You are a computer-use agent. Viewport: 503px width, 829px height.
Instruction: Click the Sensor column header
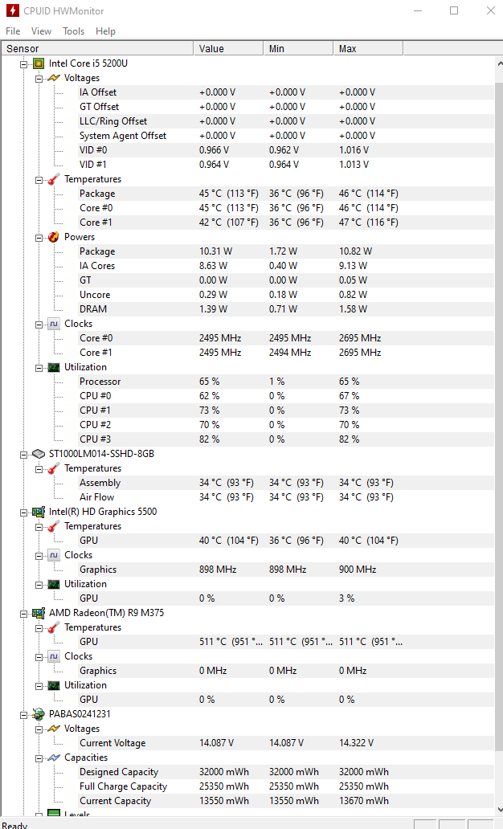[x=97, y=49]
